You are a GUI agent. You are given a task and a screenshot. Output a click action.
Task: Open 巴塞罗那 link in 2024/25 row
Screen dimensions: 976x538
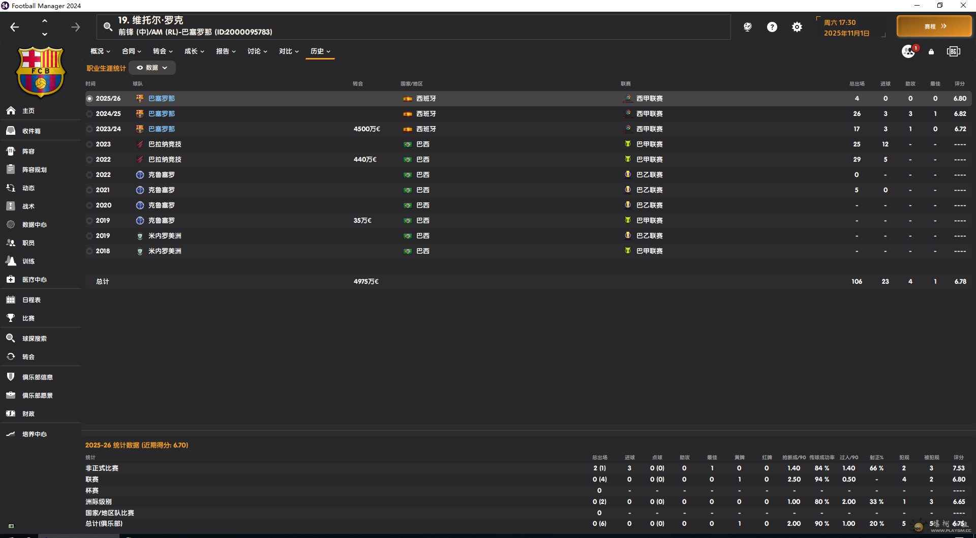coord(162,114)
